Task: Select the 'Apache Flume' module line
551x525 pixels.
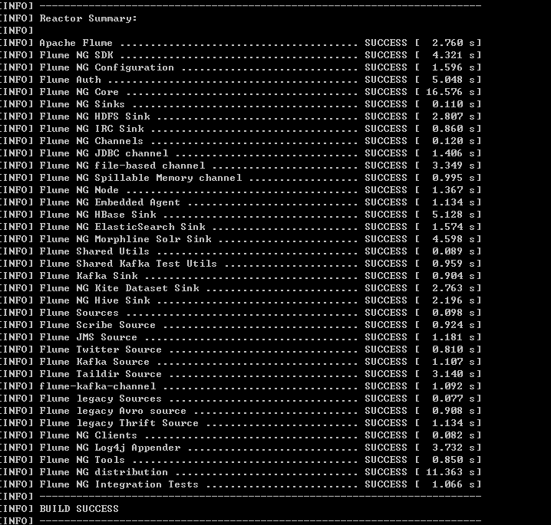Action: [241, 43]
